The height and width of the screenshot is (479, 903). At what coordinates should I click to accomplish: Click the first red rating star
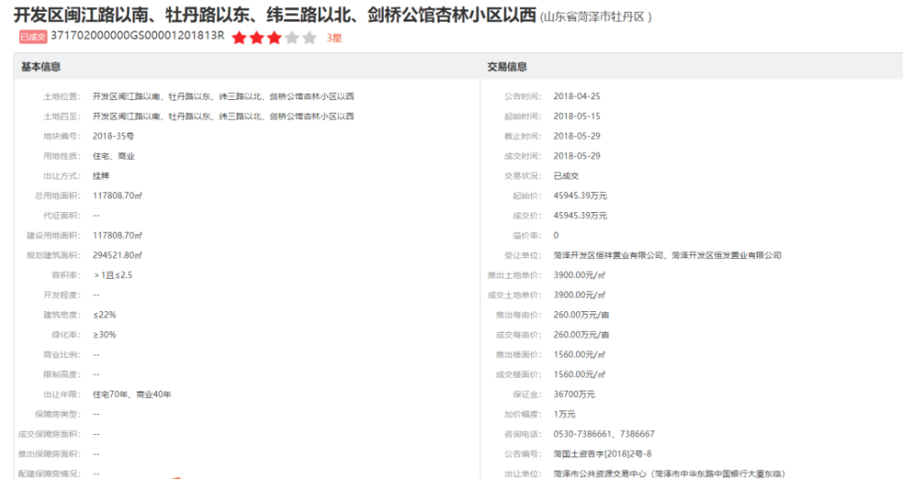(239, 38)
